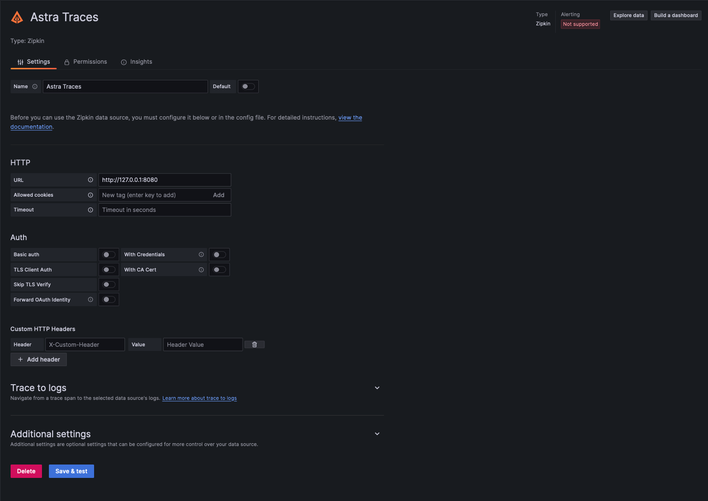Click the Trace to logs heading
This screenshot has width=708, height=501.
pyautogui.click(x=38, y=388)
